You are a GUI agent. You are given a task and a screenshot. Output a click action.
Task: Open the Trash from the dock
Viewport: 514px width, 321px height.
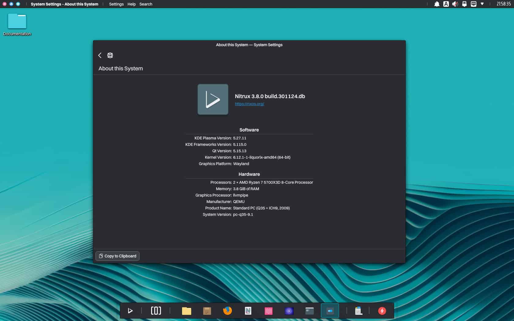coord(358,311)
